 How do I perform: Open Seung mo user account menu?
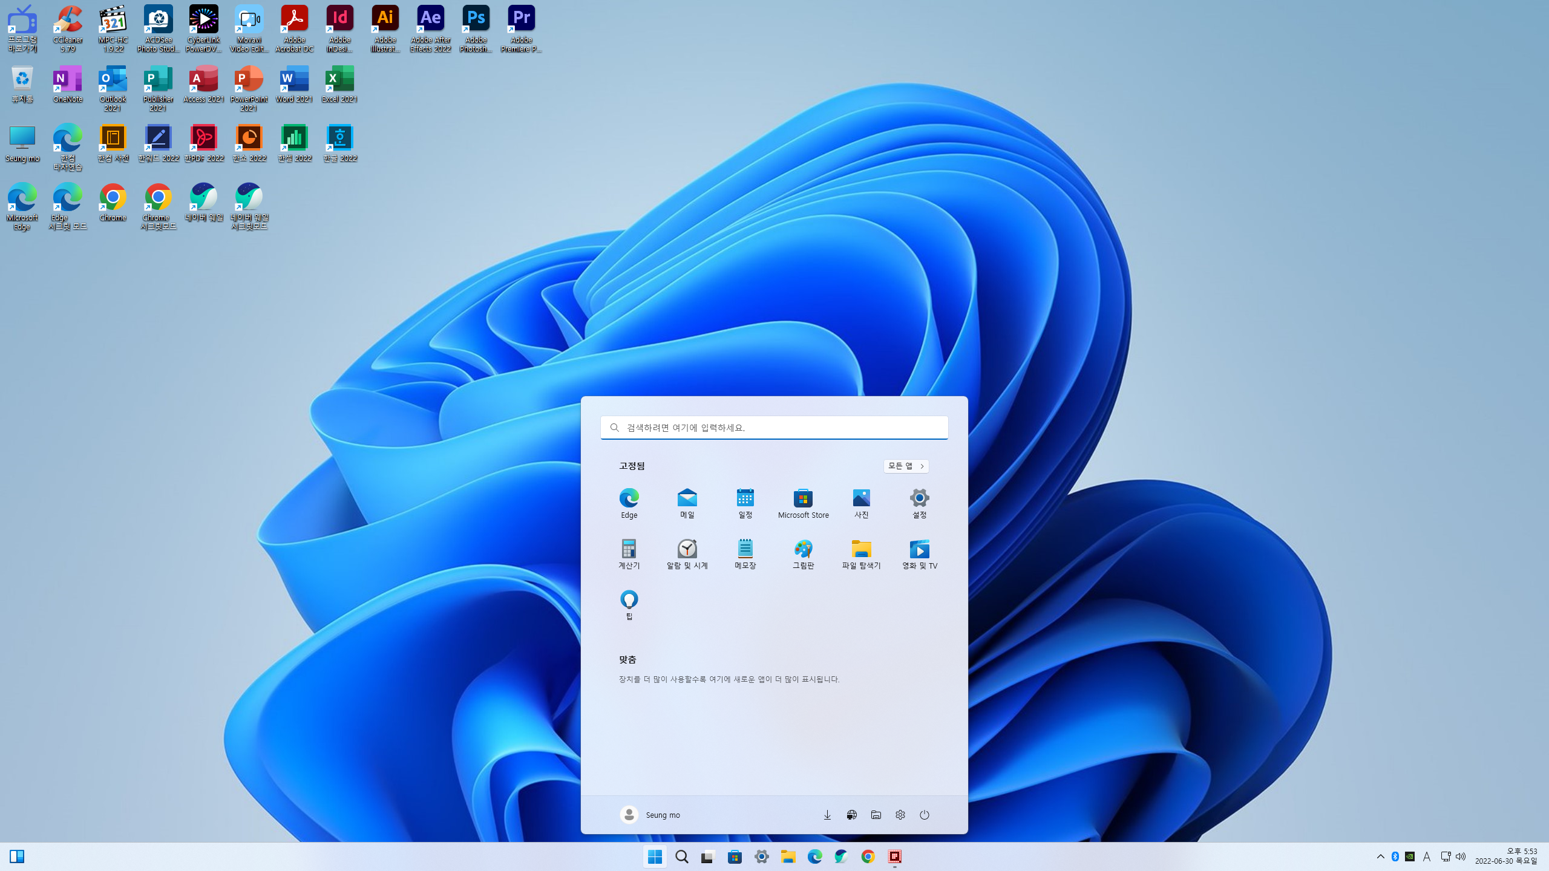(650, 815)
